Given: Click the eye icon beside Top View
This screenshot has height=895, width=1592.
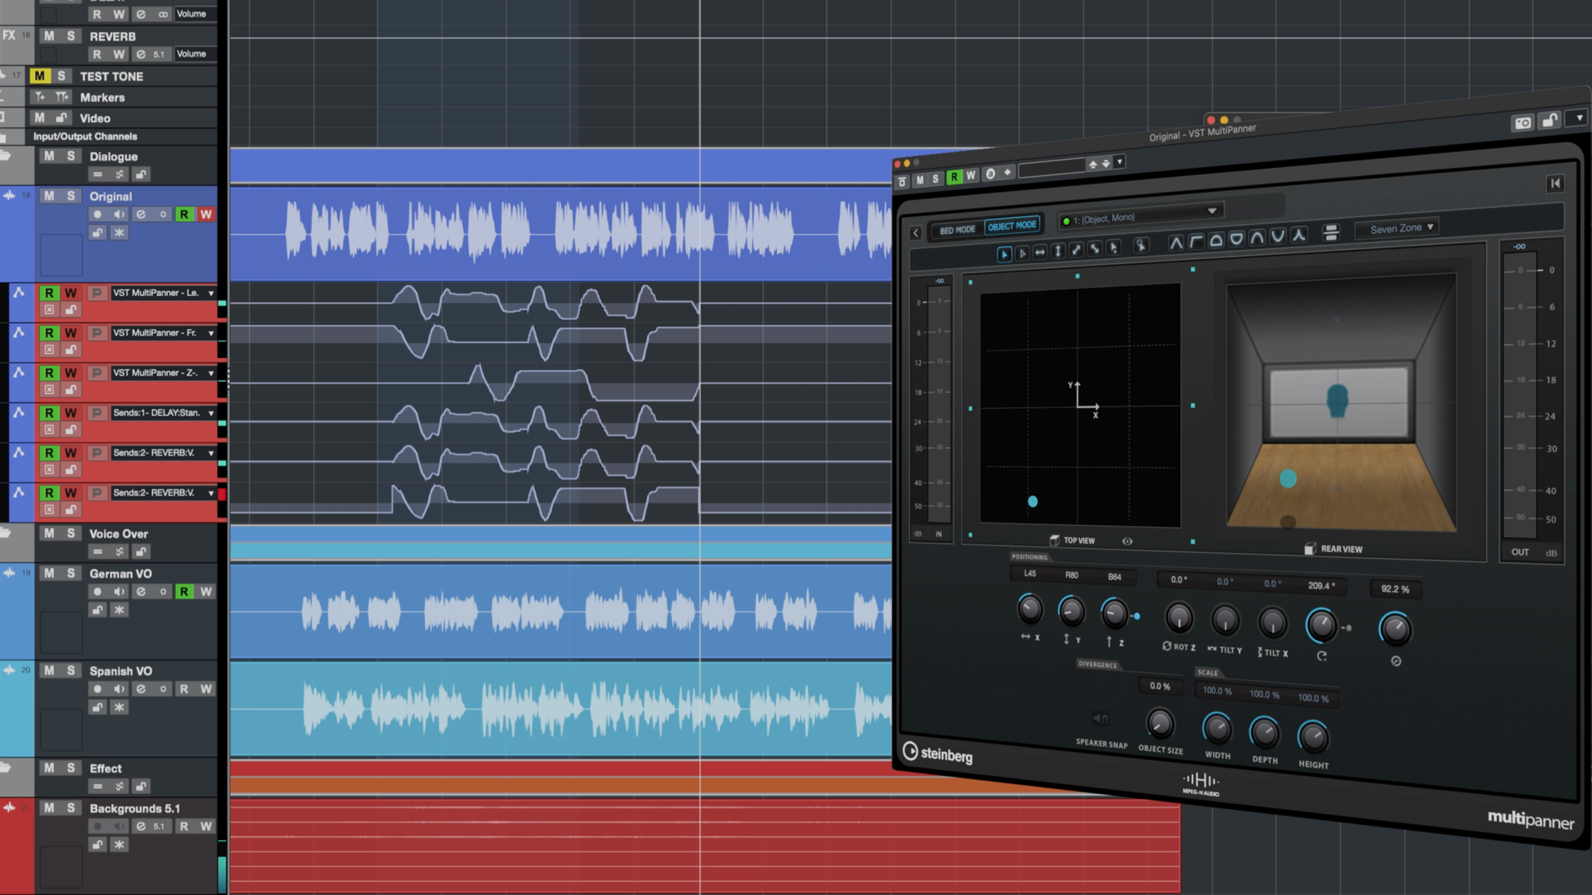Looking at the screenshot, I should pos(1127,540).
